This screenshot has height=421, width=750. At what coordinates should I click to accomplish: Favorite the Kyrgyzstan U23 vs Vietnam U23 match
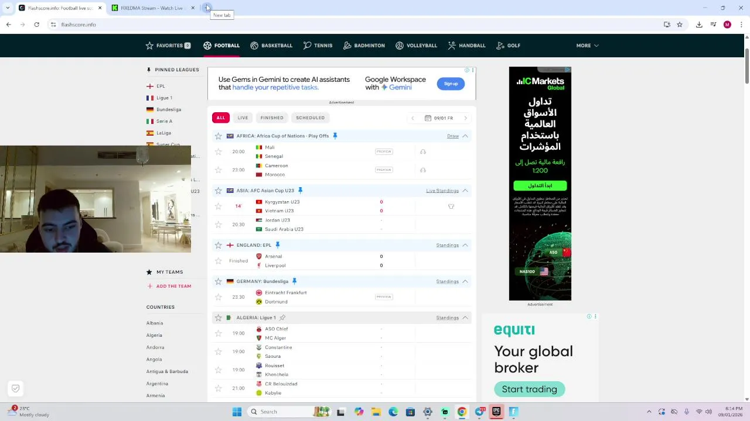tap(219, 206)
